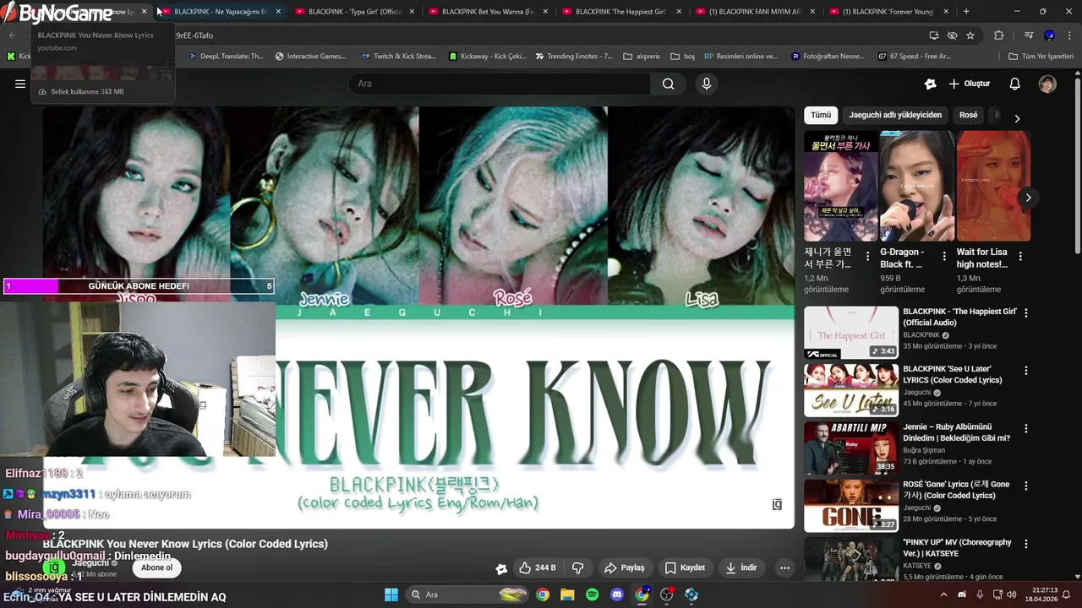This screenshot has width=1082, height=608.
Task: Open options for G-Dragon Black short
Action: [944, 256]
